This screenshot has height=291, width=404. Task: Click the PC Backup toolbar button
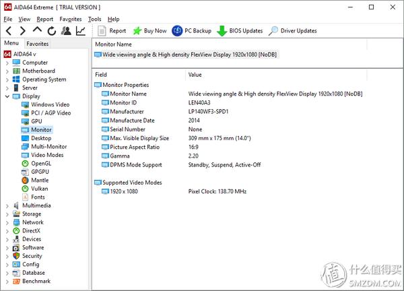pyautogui.click(x=192, y=31)
